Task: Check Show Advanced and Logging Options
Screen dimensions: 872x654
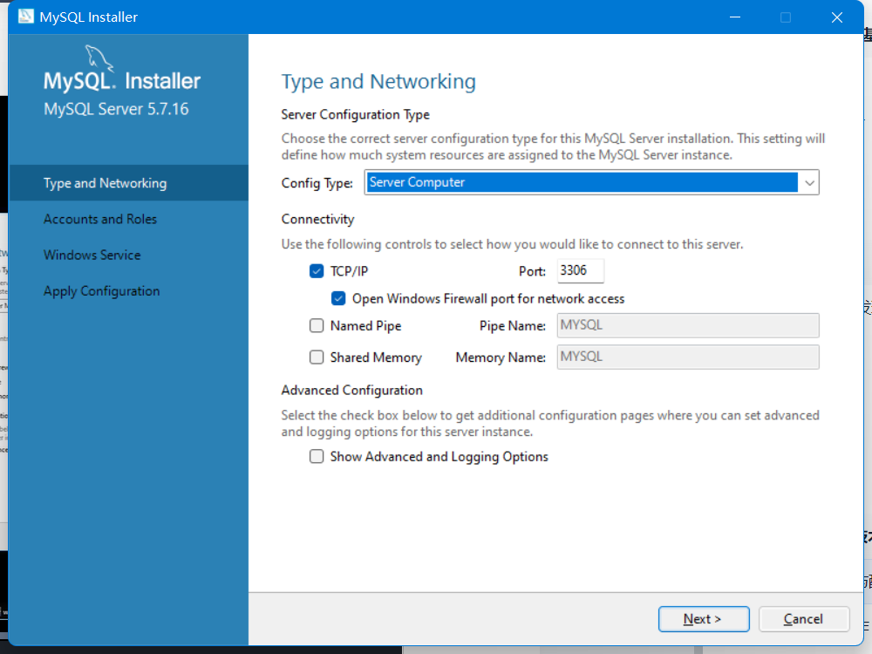Action: [x=317, y=457]
